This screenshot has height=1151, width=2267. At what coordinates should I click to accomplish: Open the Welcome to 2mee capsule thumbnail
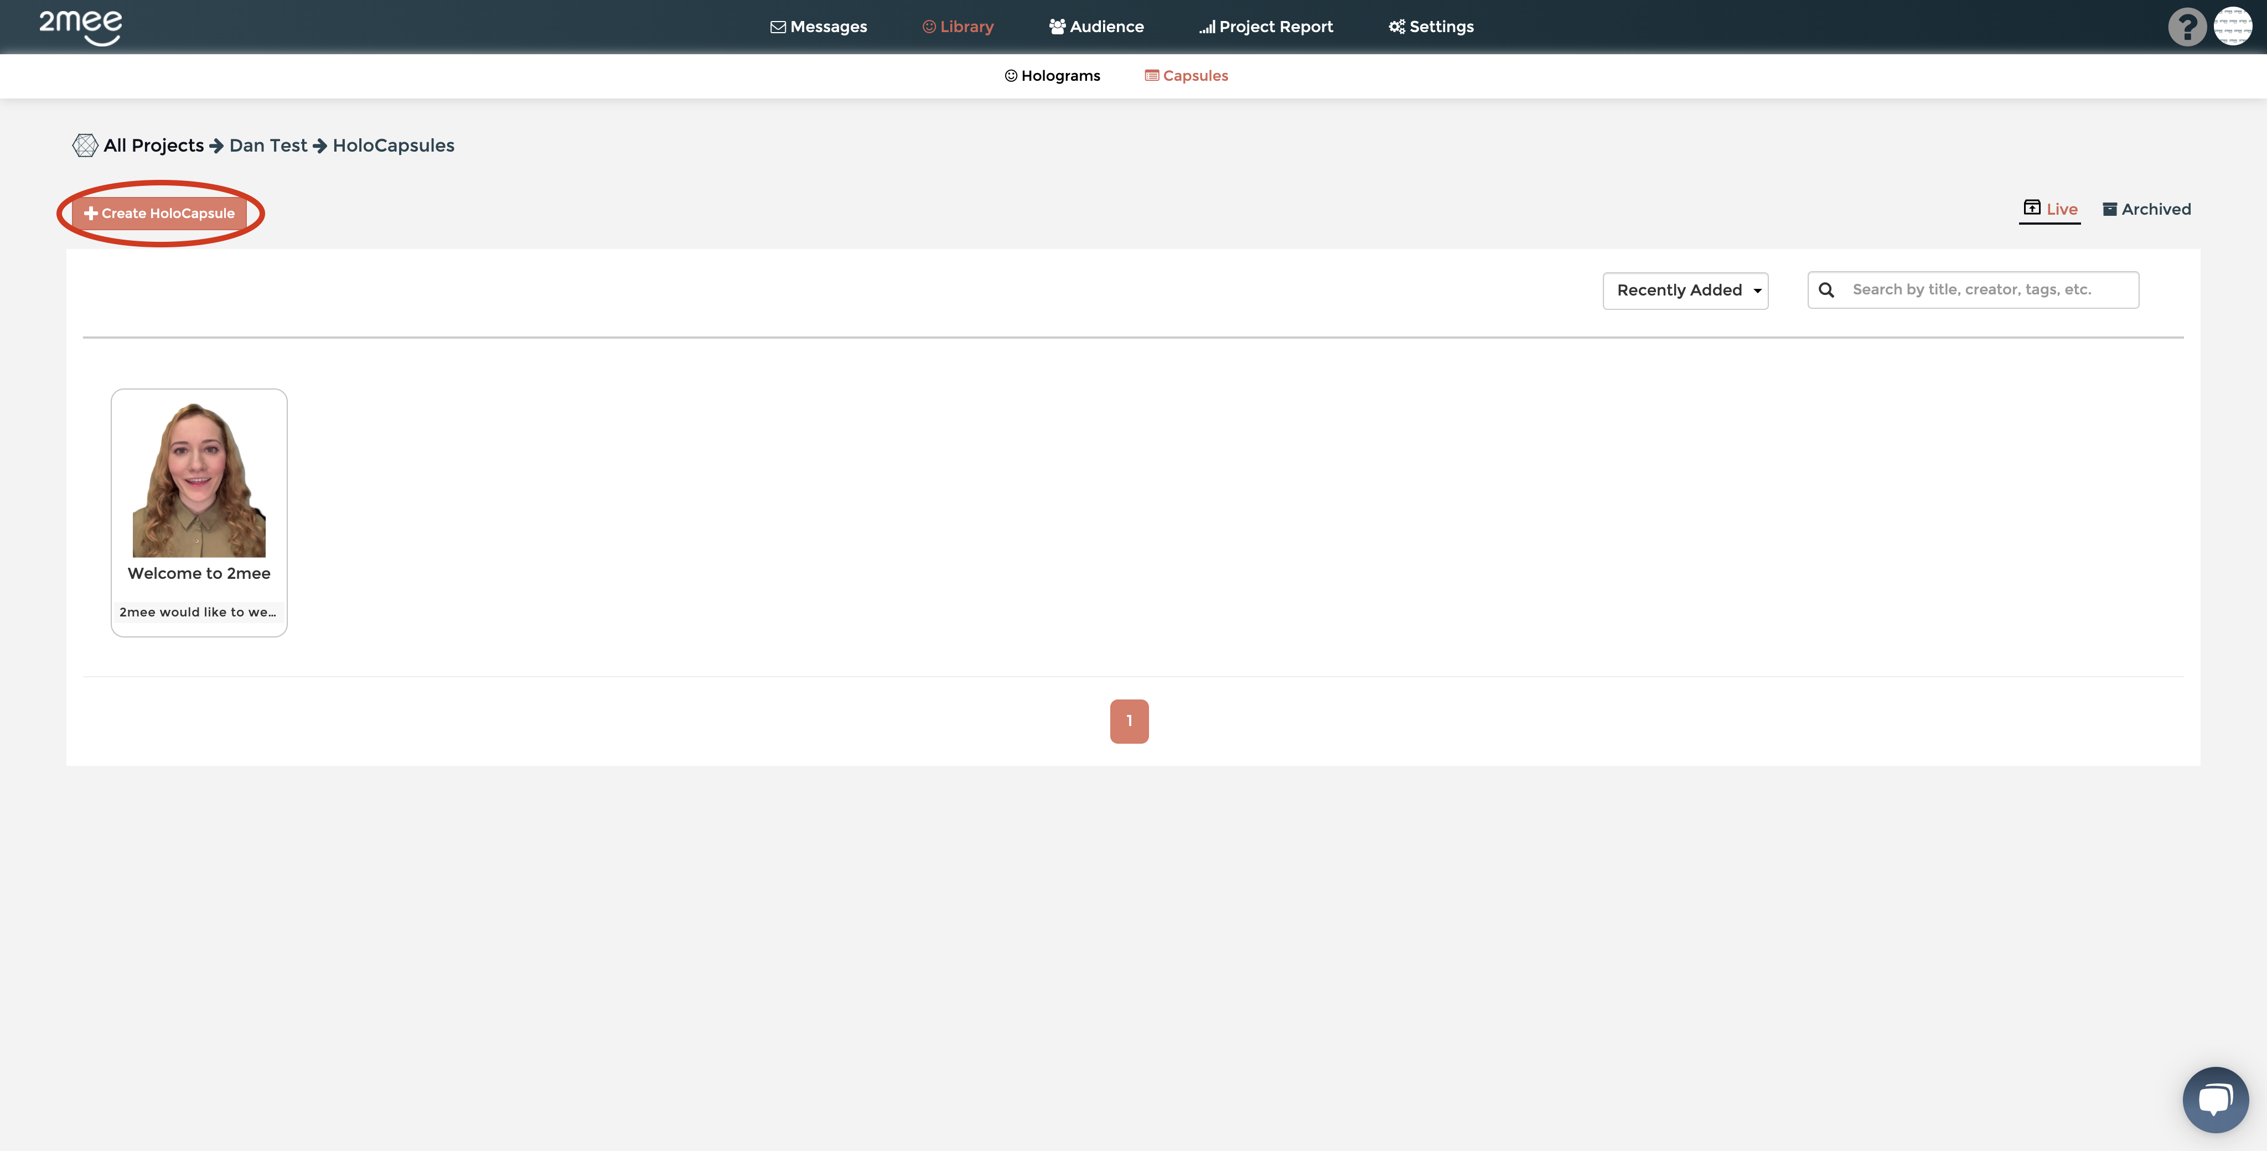click(199, 480)
